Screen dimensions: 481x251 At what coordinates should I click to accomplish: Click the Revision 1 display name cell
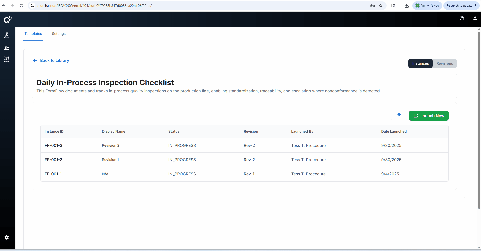point(110,160)
